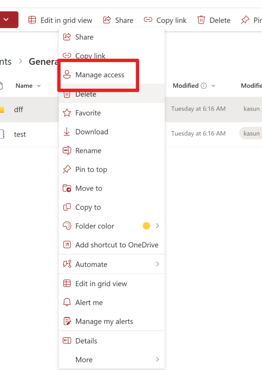Image resolution: width=262 pixels, height=370 pixels.
Task: Click the Share arrow icon in context menu
Action: 67,37
